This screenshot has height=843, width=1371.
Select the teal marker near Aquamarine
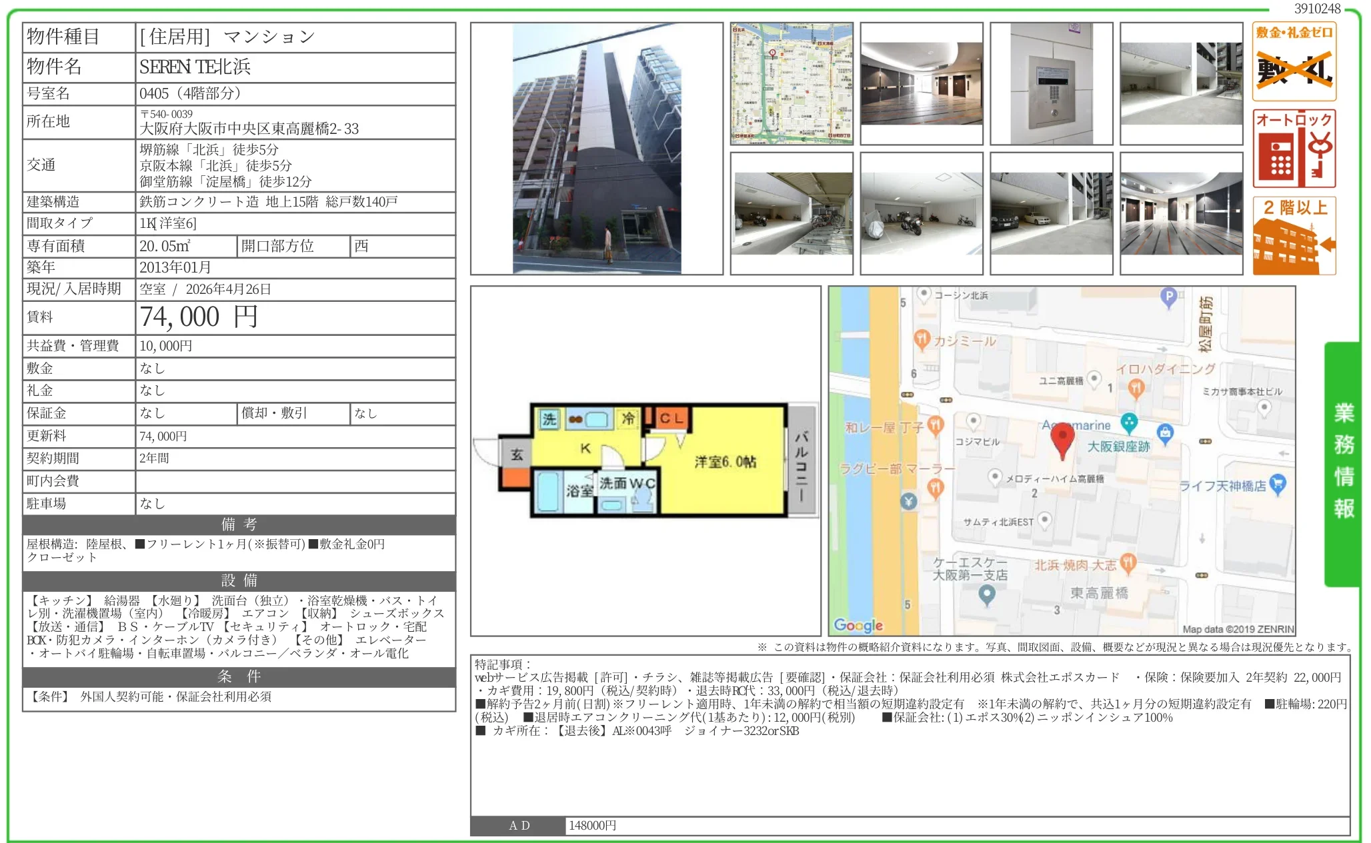coord(1128,424)
